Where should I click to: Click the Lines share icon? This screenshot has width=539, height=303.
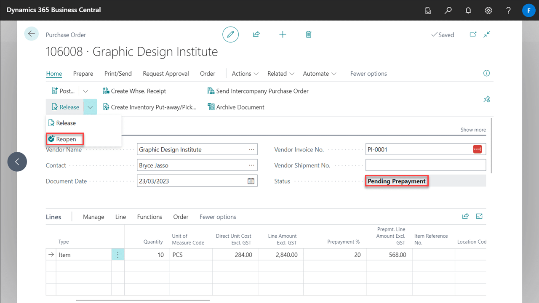click(x=465, y=216)
